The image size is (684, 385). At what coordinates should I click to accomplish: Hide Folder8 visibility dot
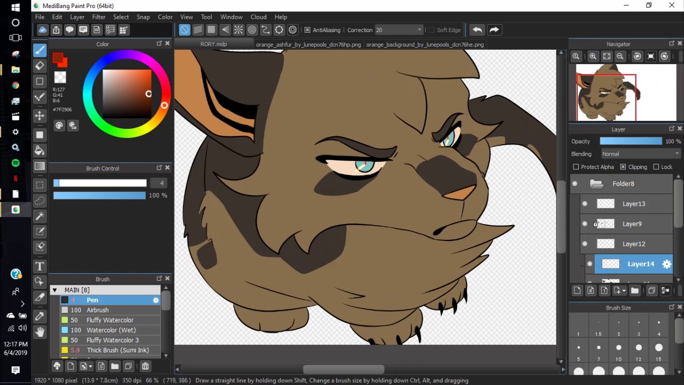pyautogui.click(x=575, y=184)
